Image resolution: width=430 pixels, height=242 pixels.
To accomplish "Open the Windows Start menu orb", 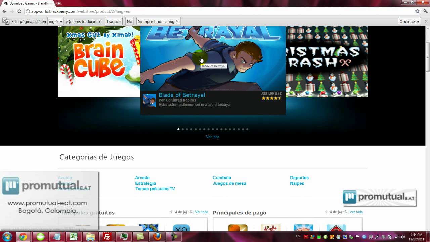I will pos(7,237).
